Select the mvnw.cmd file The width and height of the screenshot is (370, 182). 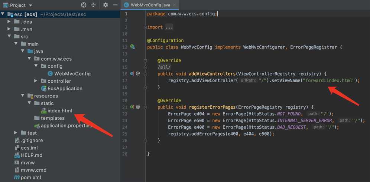[33, 170]
